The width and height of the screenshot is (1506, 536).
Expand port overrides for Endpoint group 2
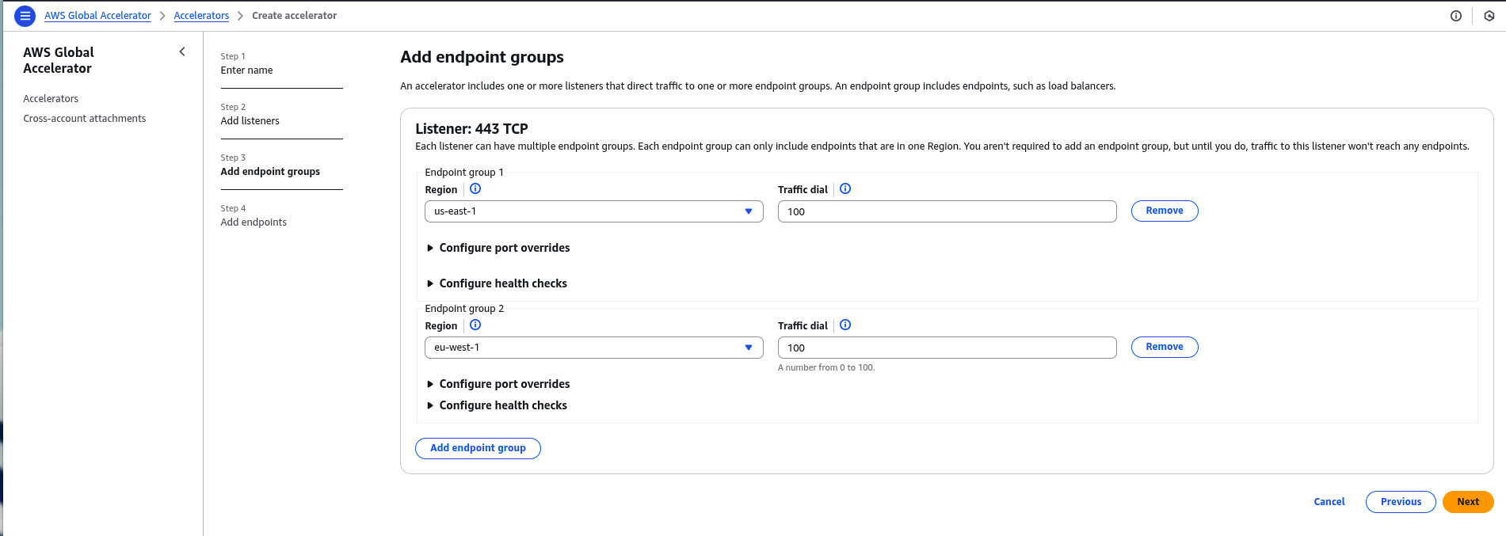click(504, 384)
